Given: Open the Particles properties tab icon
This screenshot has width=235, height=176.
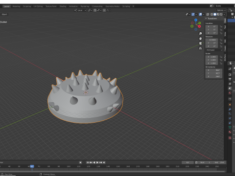Looking at the screenshot, I should click(230, 114).
